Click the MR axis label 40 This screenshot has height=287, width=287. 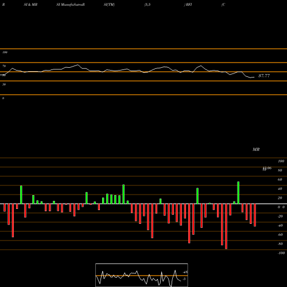[x=280, y=189]
